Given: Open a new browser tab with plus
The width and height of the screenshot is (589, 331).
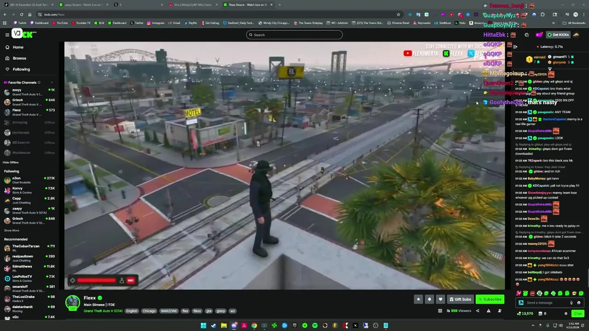Looking at the screenshot, I should pyautogui.click(x=280, y=5).
